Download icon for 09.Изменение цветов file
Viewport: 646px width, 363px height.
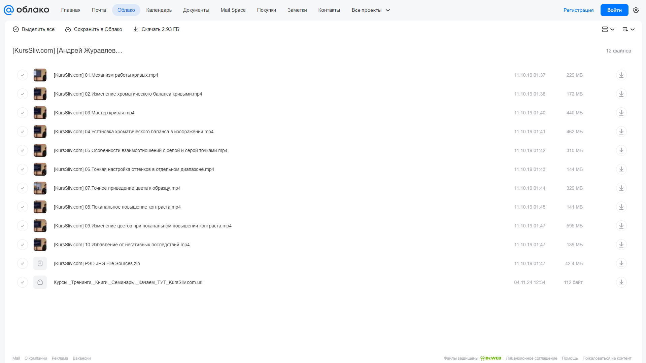[x=621, y=226]
